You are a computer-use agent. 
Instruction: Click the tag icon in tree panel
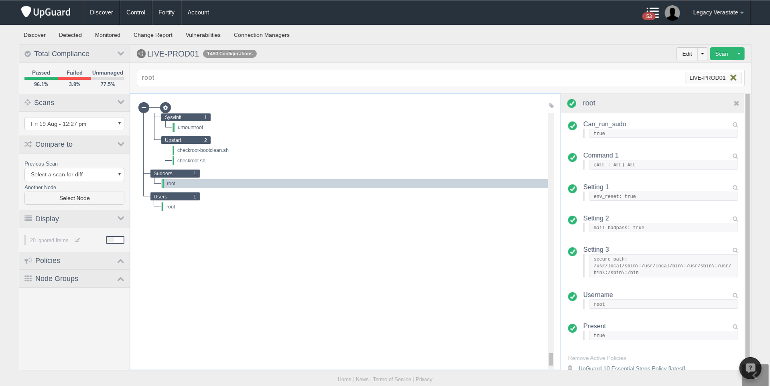[x=551, y=106]
